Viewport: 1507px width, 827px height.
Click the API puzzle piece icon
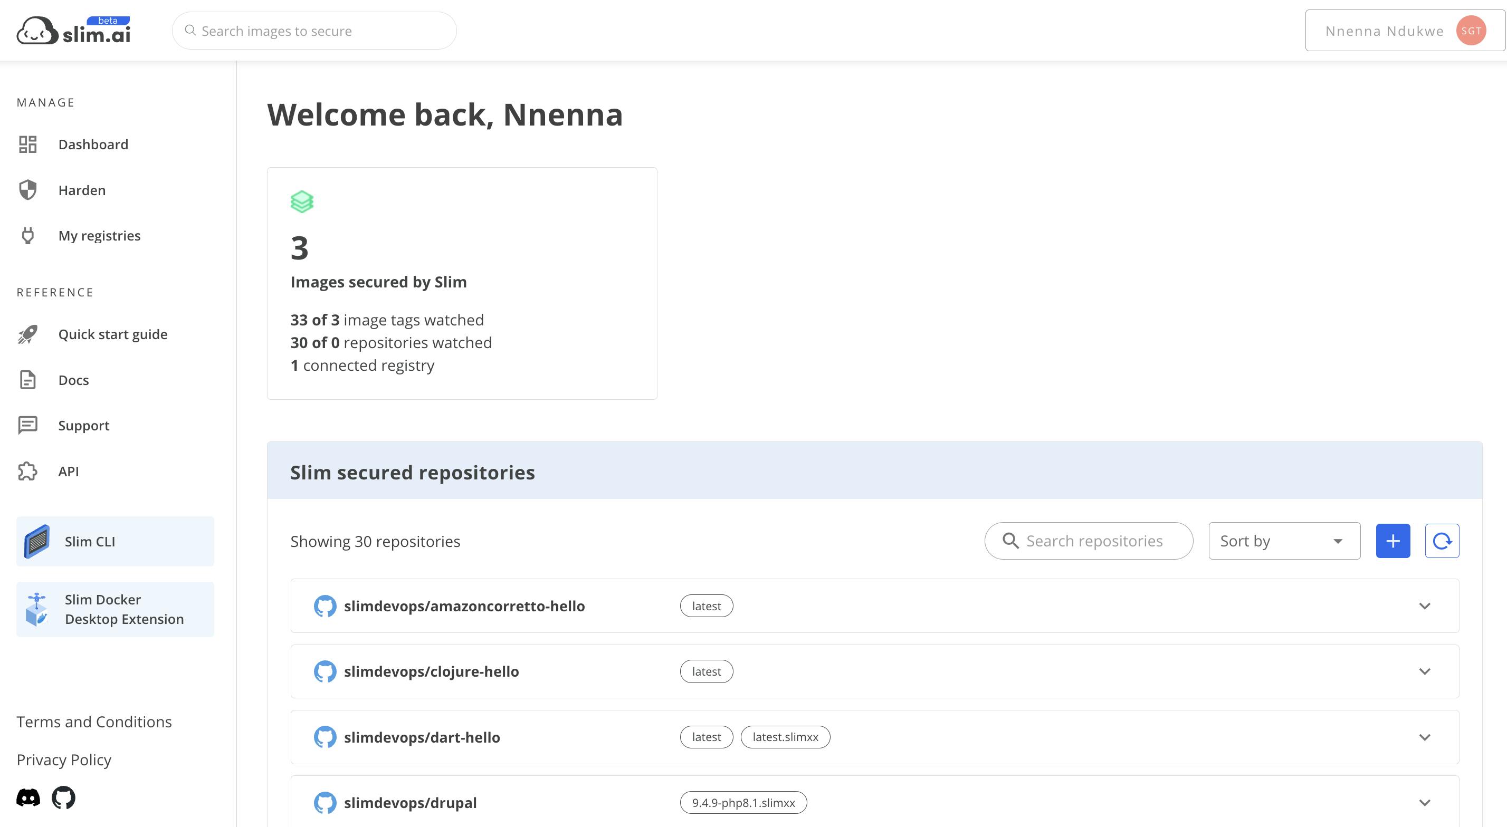[x=27, y=471]
